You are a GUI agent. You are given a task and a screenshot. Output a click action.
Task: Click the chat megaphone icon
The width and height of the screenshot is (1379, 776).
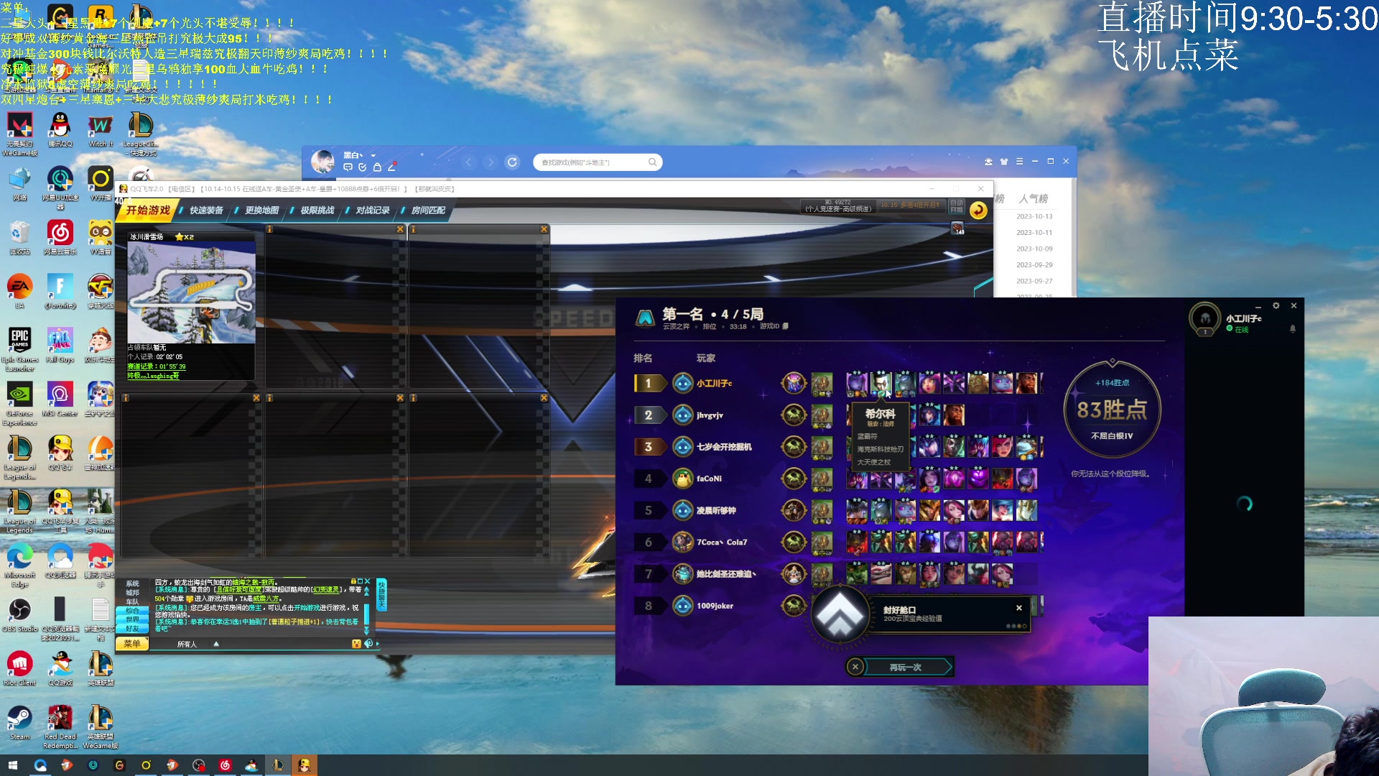(368, 644)
